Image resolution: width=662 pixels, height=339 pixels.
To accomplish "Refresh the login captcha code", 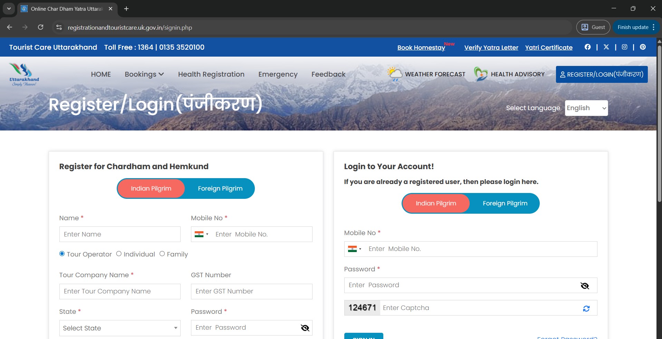I will 586,308.
